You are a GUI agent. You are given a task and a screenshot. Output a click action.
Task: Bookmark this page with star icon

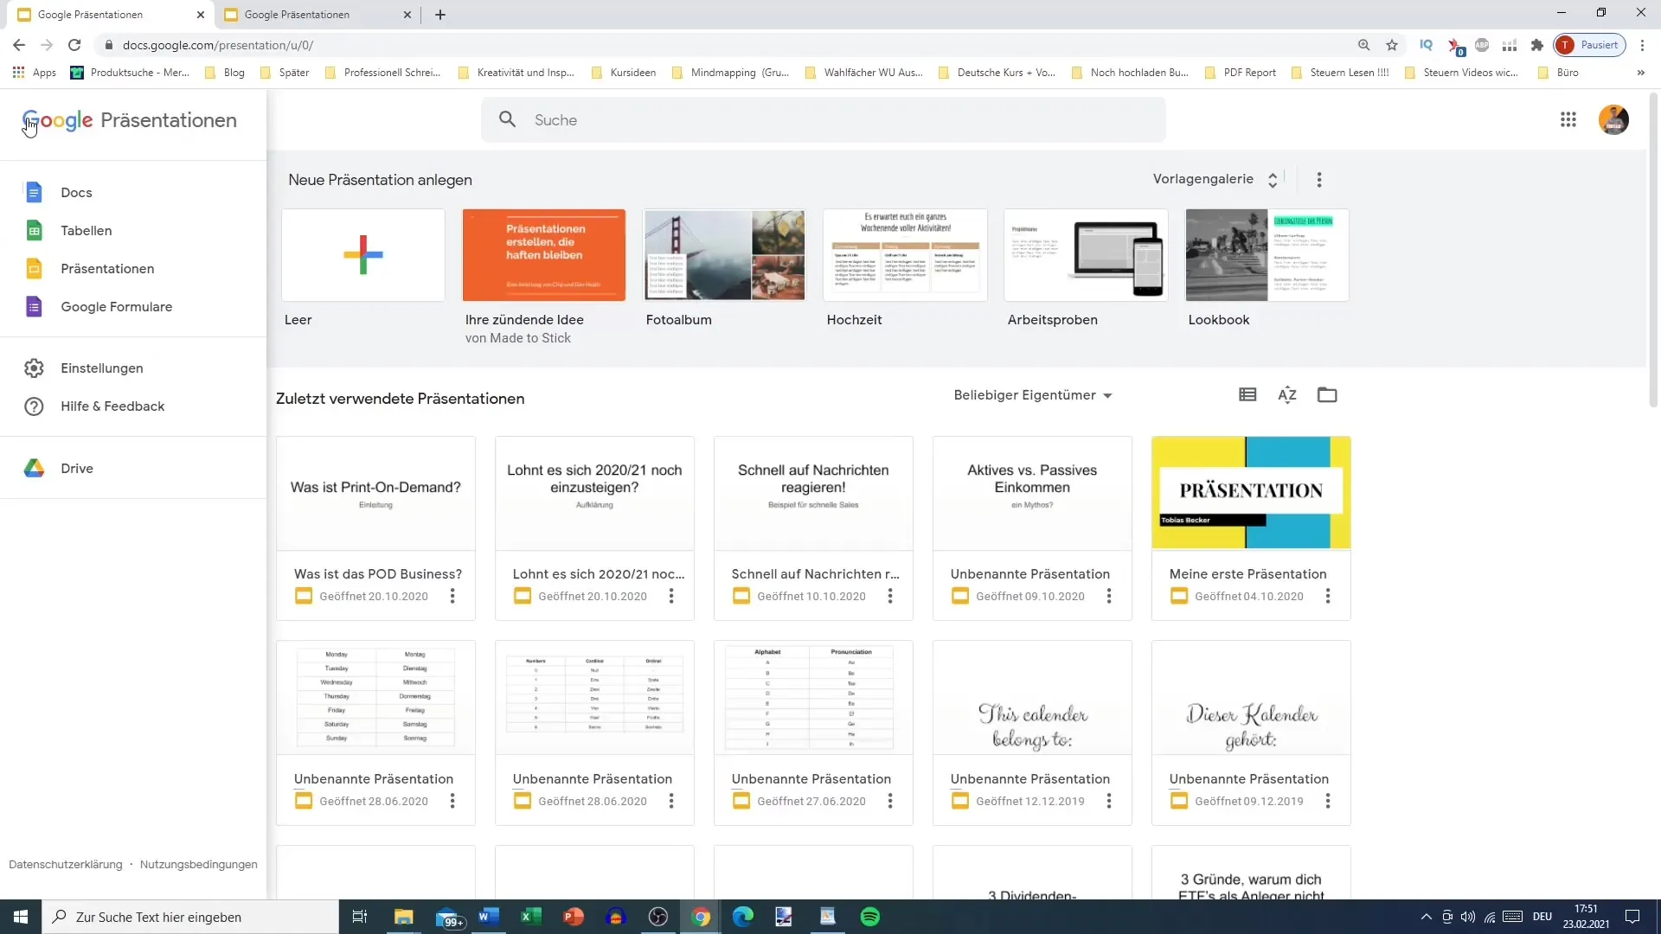1391,45
